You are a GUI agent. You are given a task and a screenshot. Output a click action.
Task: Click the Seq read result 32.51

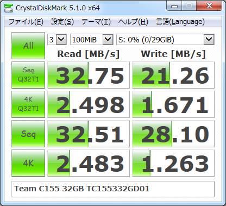pos(89,134)
